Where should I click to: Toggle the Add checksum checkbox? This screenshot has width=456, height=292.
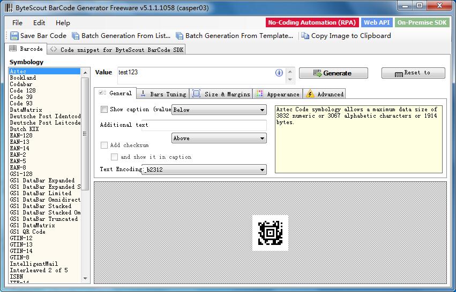point(104,145)
